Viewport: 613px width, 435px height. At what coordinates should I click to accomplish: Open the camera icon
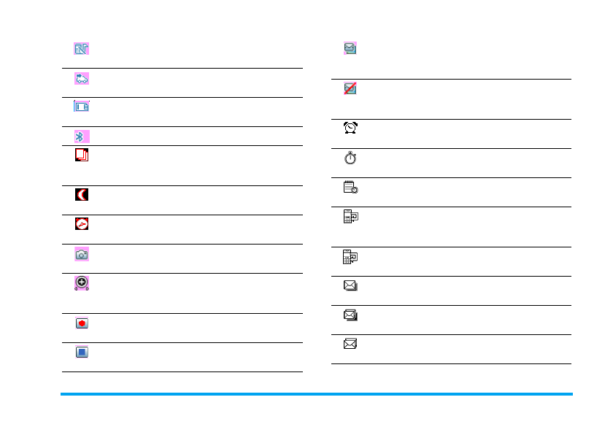click(81, 254)
